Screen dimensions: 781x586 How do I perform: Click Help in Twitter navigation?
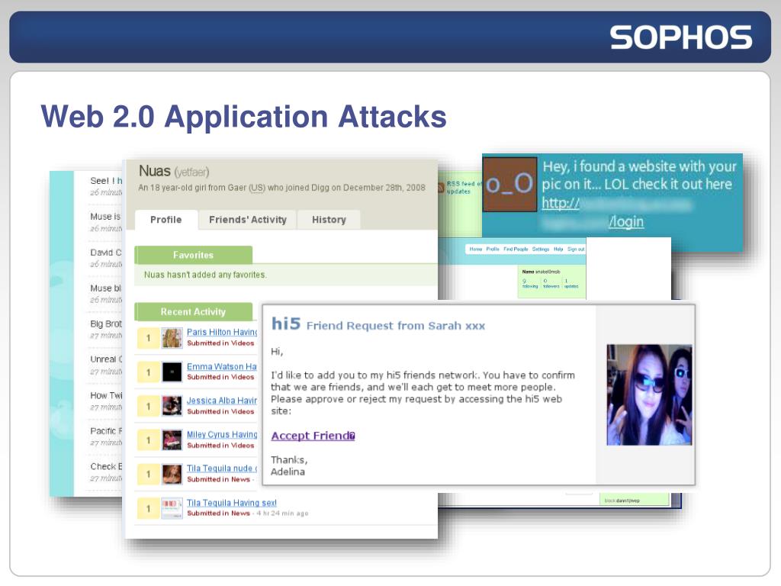click(x=558, y=250)
